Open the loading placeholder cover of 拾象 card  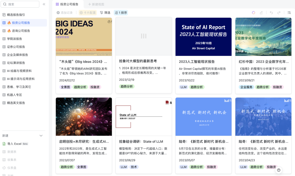(x=144, y=36)
